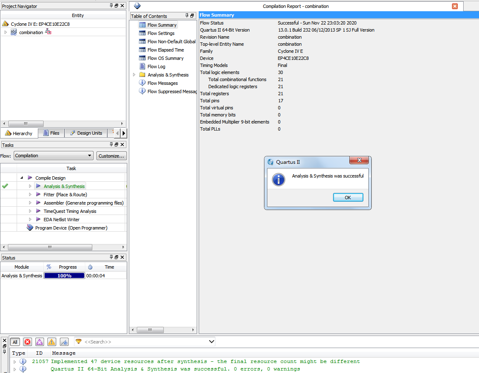479x373 pixels.
Task: Click the Customize... button in Tasks
Action: [x=111, y=156]
